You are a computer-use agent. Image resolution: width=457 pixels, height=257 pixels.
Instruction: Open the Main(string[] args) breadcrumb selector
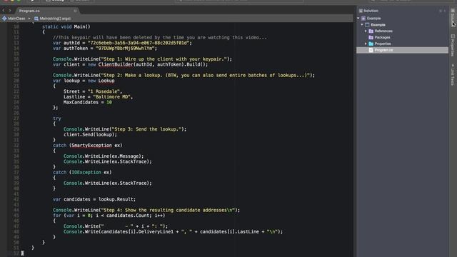[52, 19]
